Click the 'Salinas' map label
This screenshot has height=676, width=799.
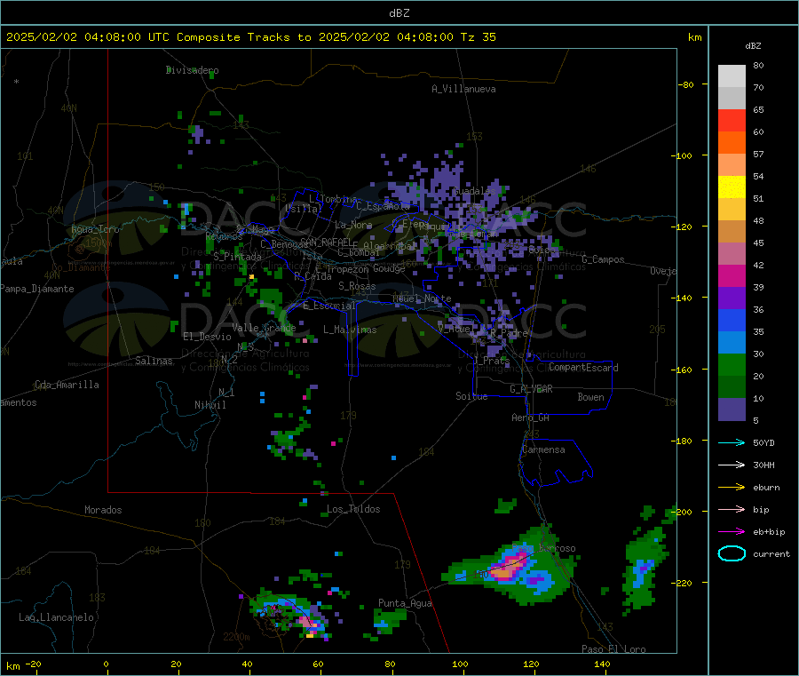154,361
